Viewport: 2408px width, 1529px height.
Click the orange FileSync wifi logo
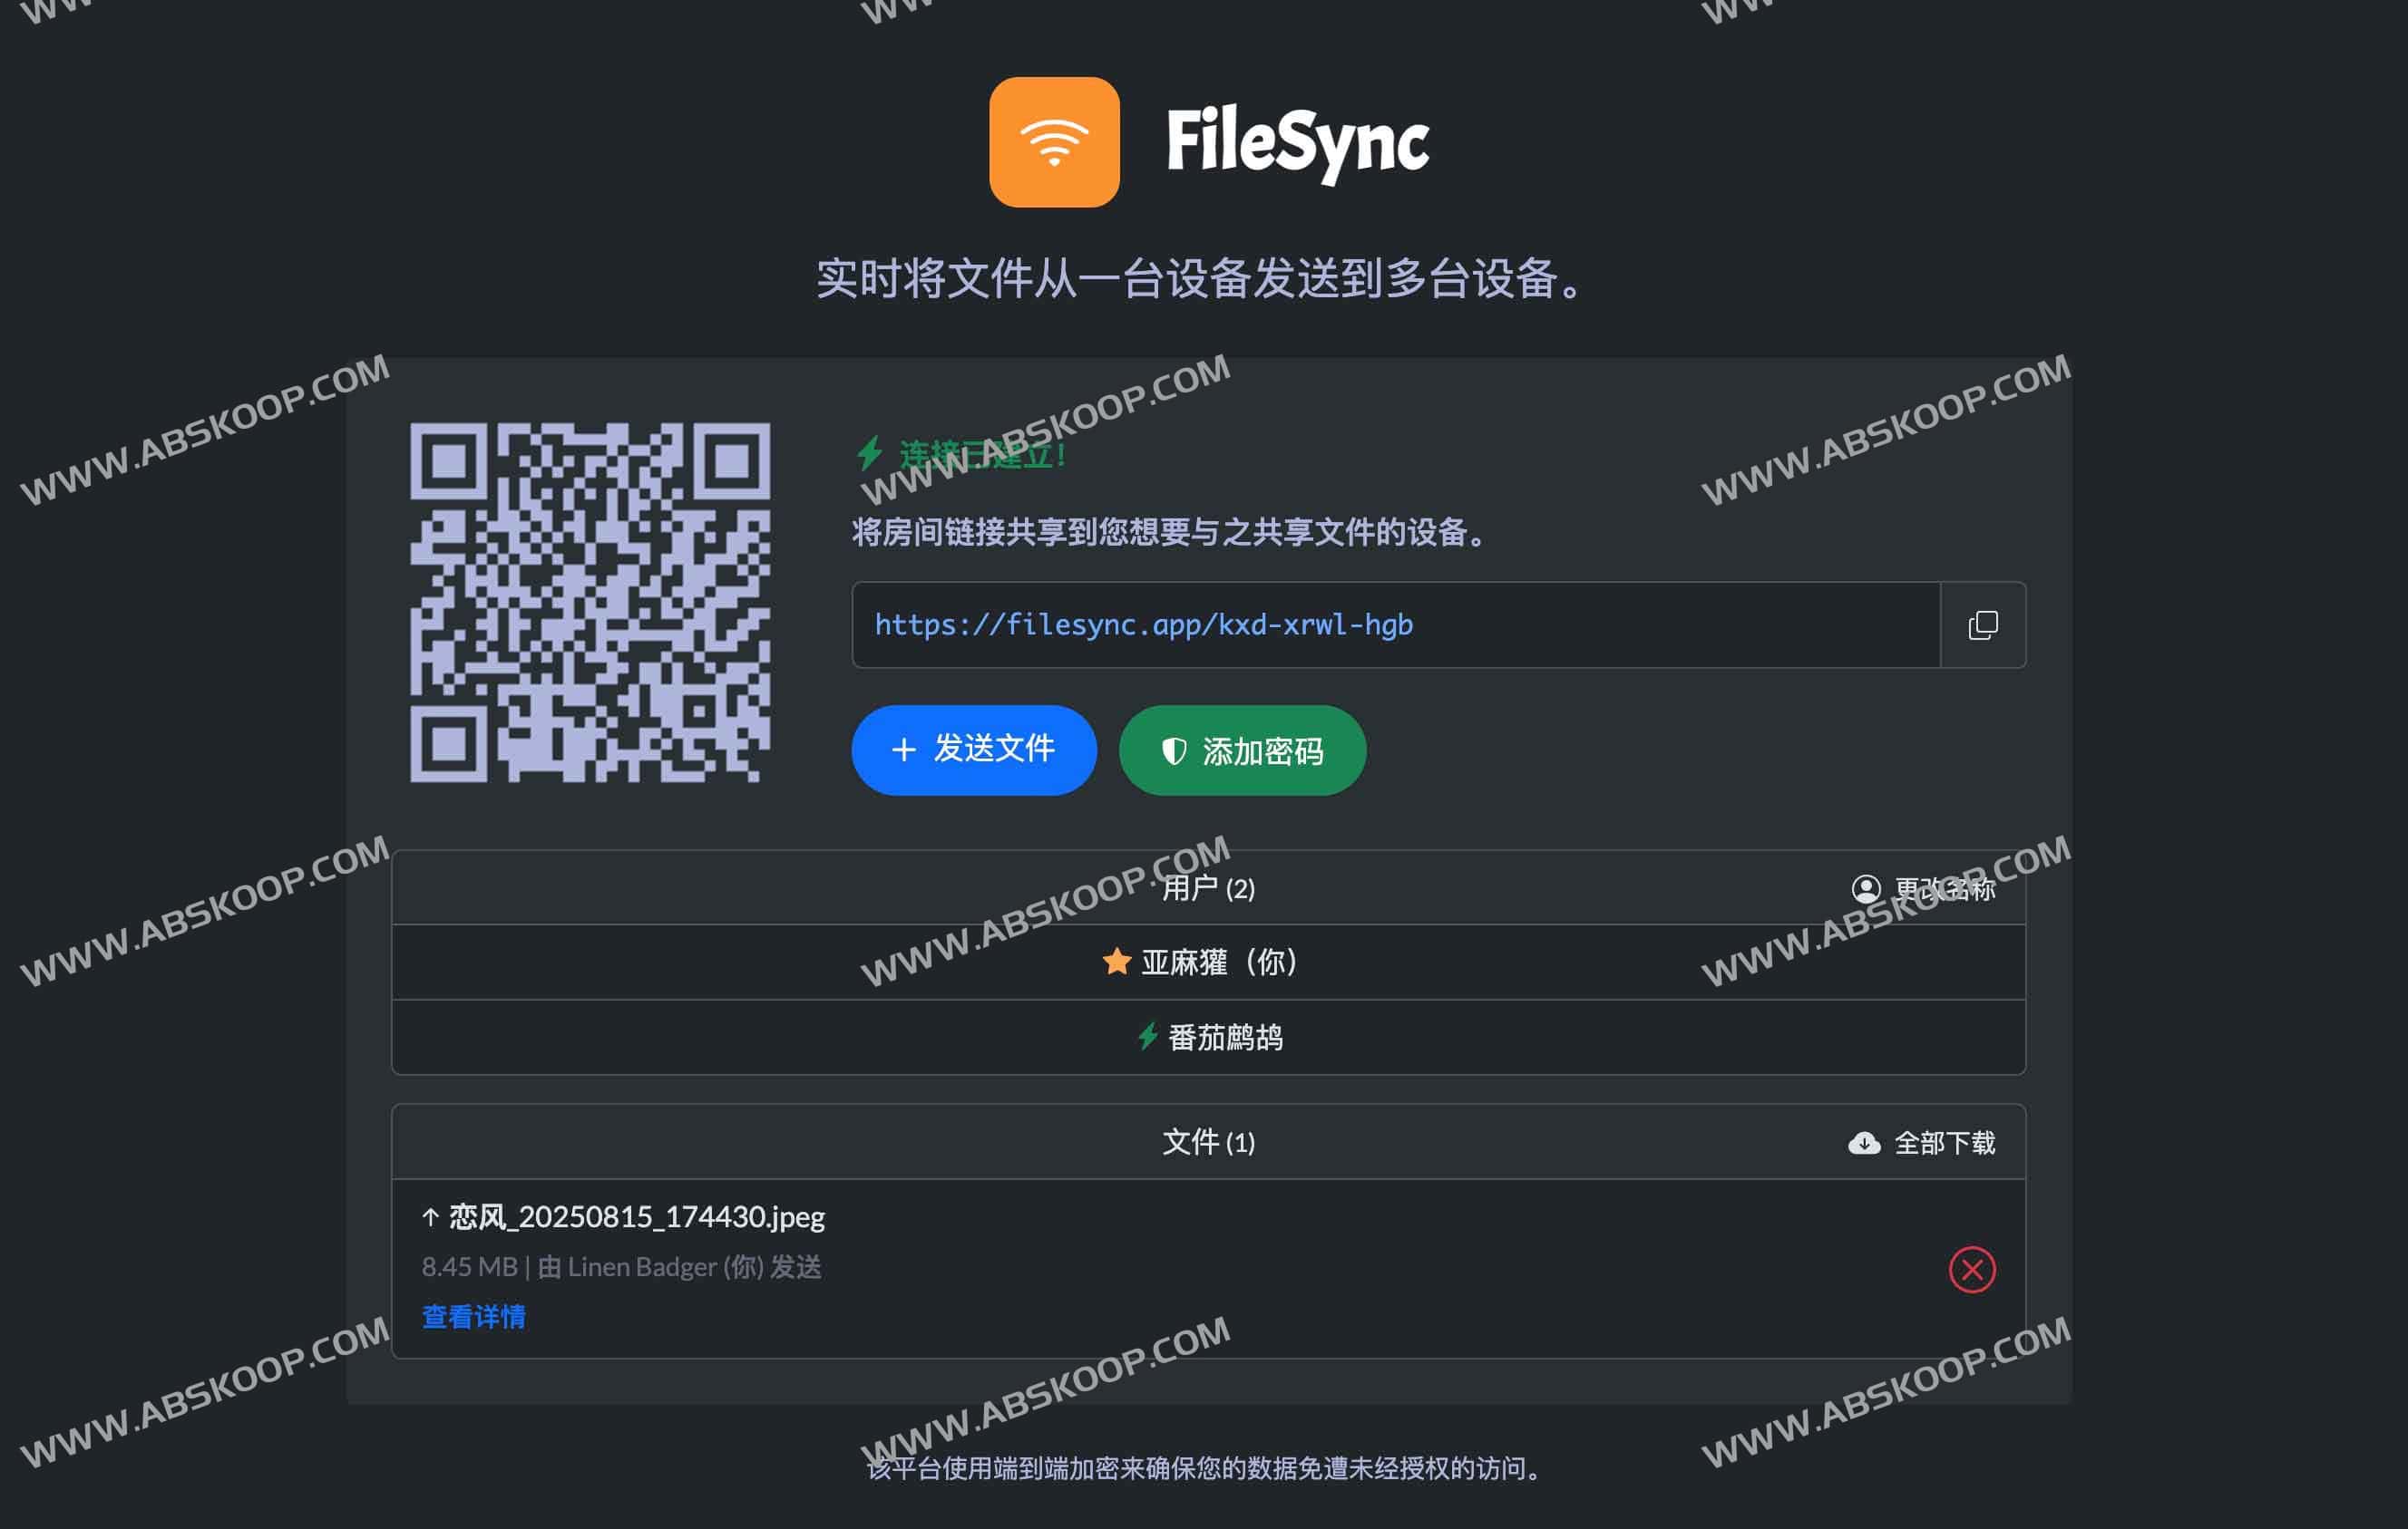1054,142
